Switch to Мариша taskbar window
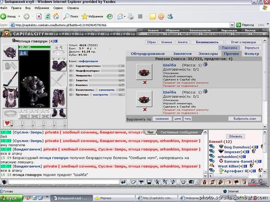270x202 pixels. click(114, 198)
